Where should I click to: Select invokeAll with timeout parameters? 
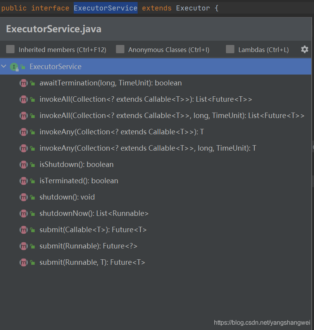tap(172, 116)
